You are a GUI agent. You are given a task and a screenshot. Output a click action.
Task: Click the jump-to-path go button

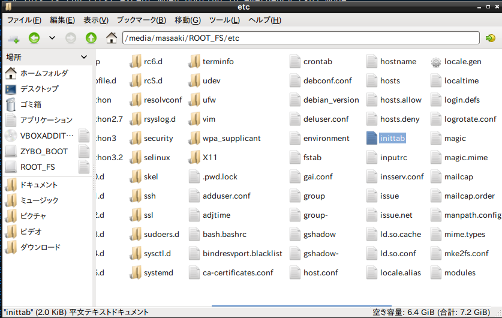490,38
